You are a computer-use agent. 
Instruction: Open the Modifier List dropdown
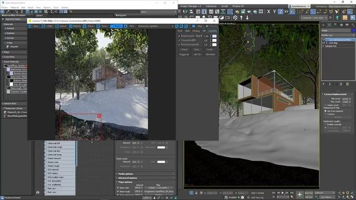coord(338,36)
